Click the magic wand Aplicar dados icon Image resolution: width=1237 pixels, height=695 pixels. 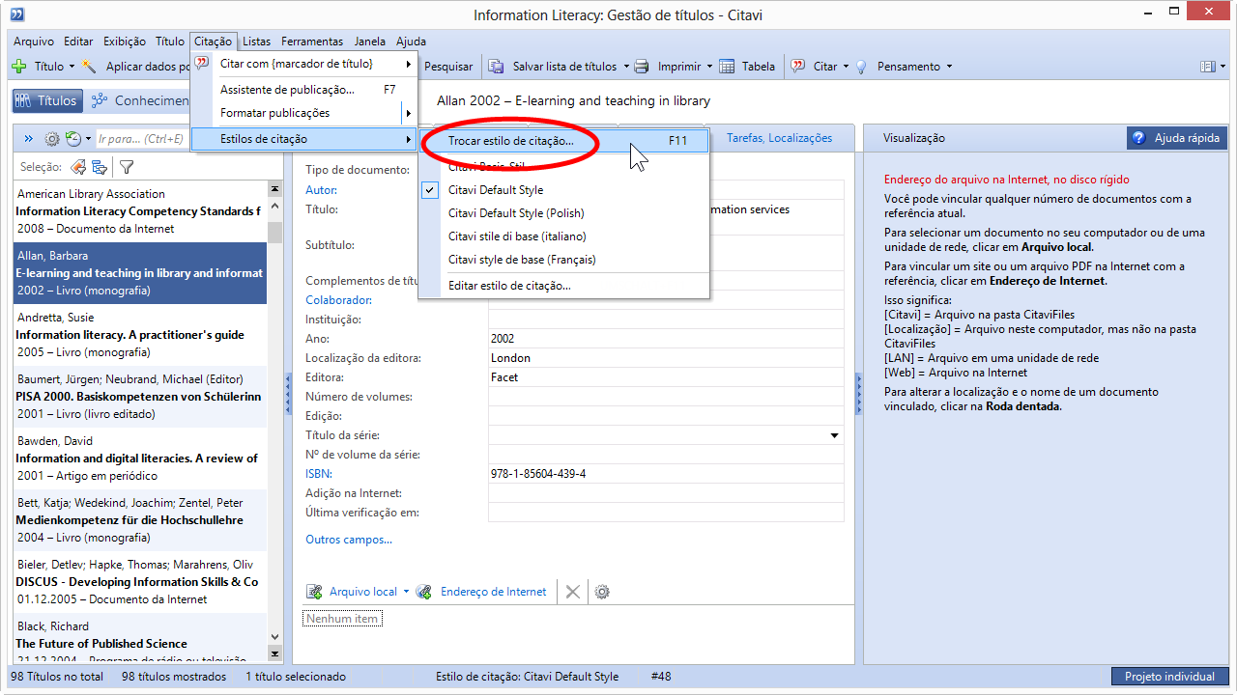point(90,67)
